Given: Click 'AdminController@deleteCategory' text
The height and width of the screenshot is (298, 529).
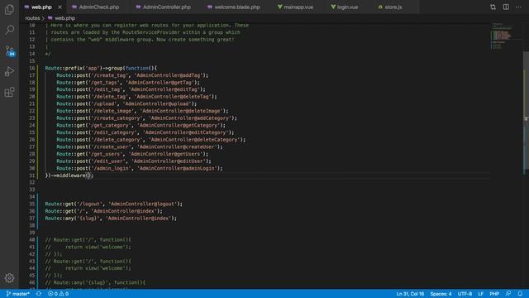Looking at the screenshot, I should tap(195, 140).
